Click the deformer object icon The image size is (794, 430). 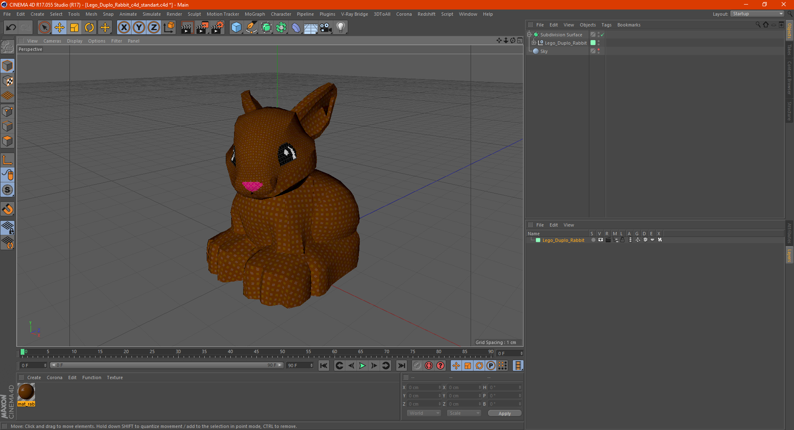(296, 28)
